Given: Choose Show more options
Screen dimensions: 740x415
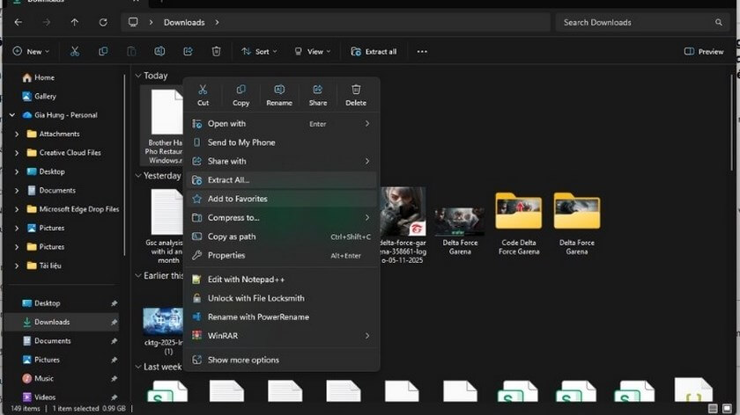Looking at the screenshot, I should click(x=243, y=360).
